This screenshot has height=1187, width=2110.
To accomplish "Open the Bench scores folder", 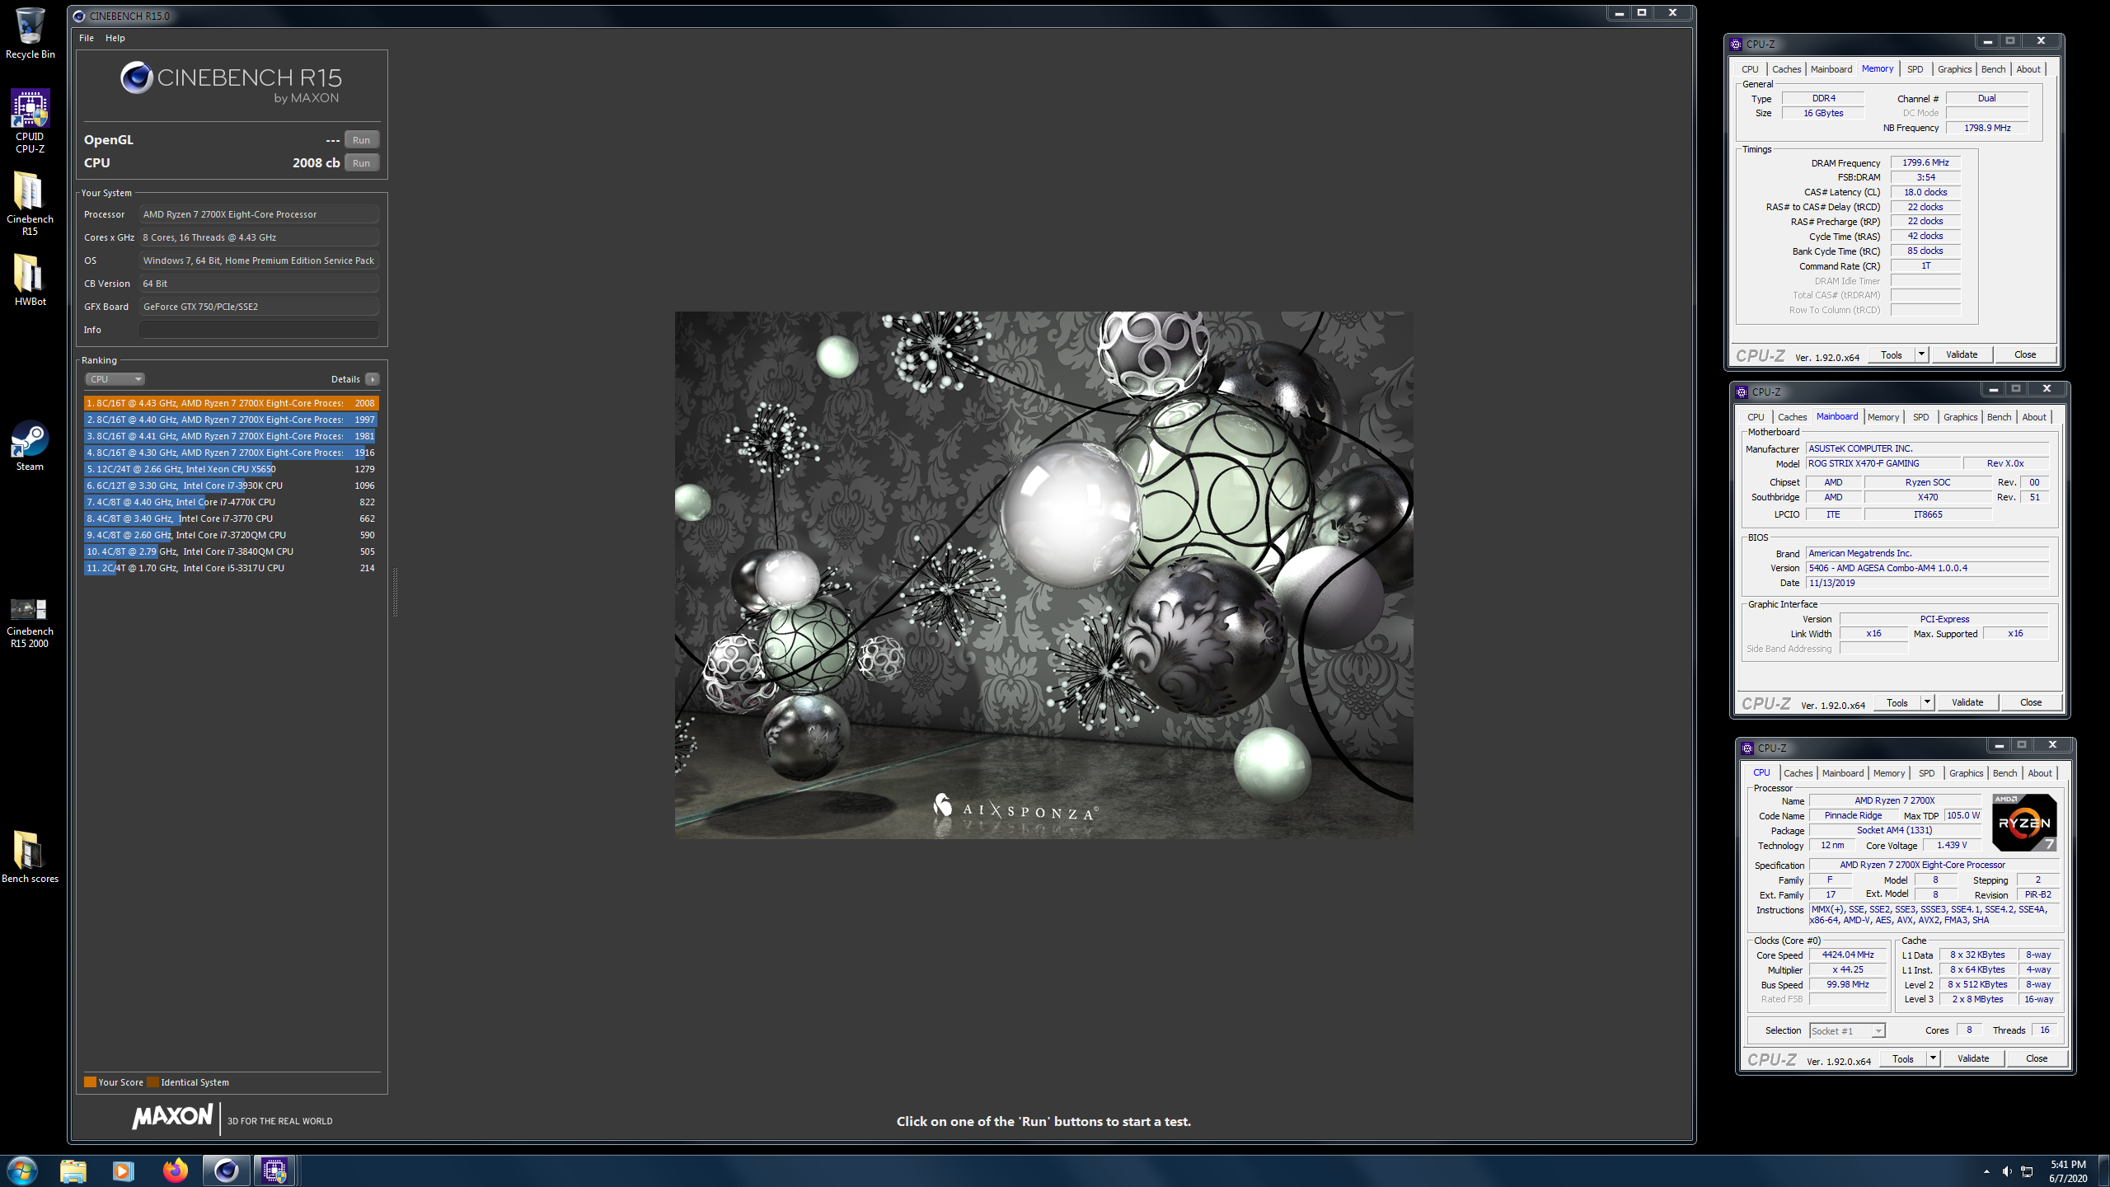I will tap(30, 857).
